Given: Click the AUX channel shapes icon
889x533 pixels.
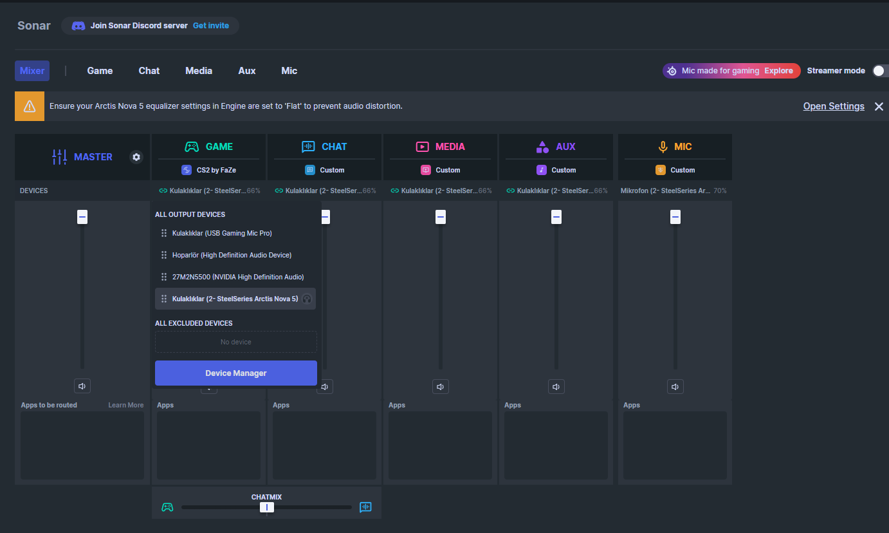Looking at the screenshot, I should click(x=542, y=147).
